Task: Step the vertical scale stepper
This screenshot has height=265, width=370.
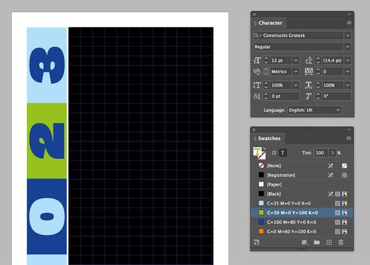Action: click(266, 85)
